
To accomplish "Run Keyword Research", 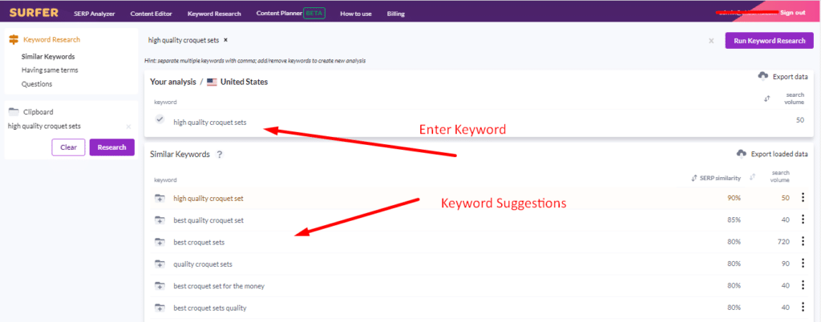I will pyautogui.click(x=769, y=40).
